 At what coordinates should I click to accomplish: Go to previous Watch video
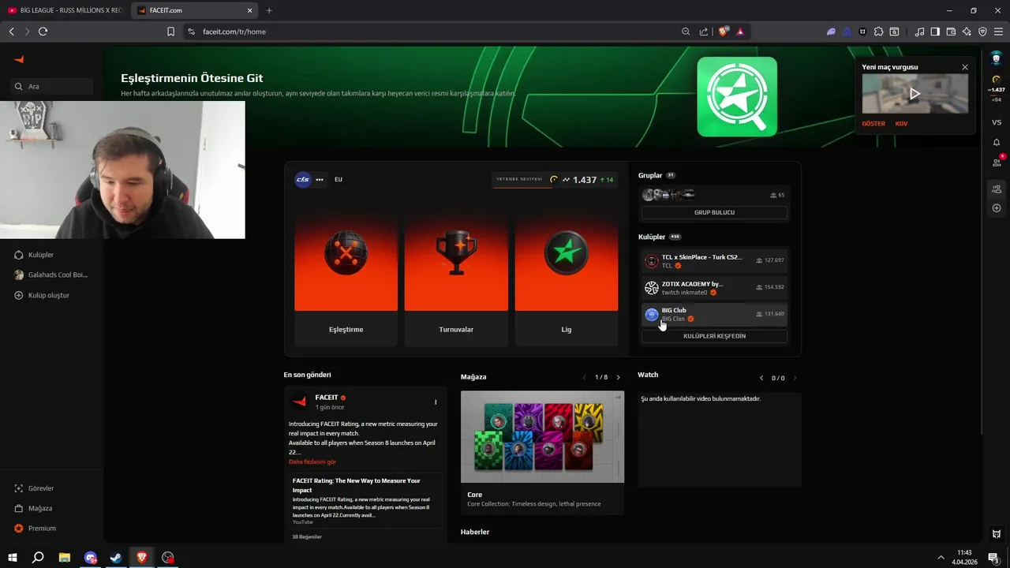(x=761, y=378)
